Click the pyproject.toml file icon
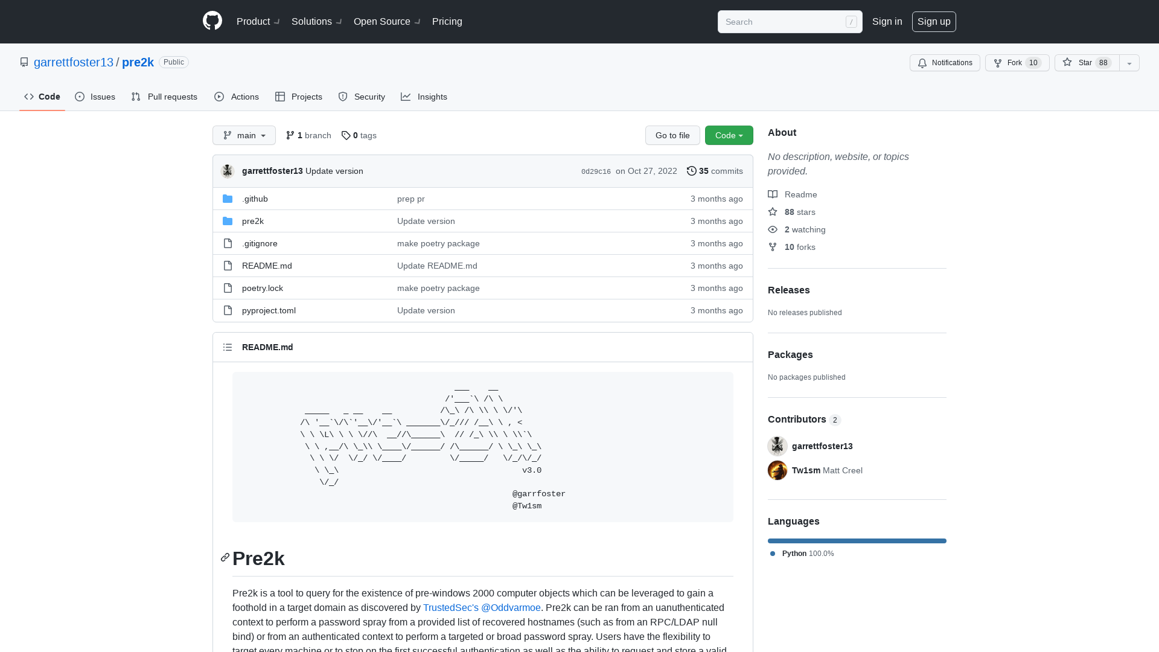1159x652 pixels. (228, 310)
